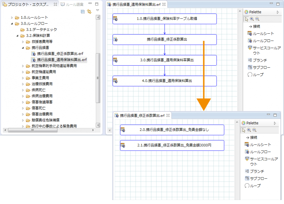The height and width of the screenshot is (204, 284).
Task: Click 2.1 免責金額3000円 rule node
Action: 172,145
